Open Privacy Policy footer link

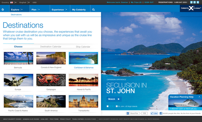click(x=65, y=119)
